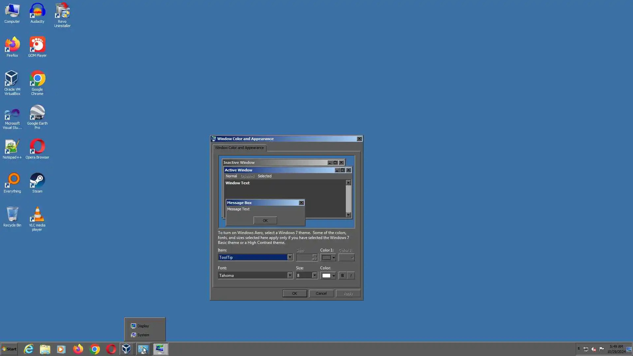This screenshot has width=633, height=356.
Task: Choose Display from the taskbar popup
Action: tap(143, 326)
